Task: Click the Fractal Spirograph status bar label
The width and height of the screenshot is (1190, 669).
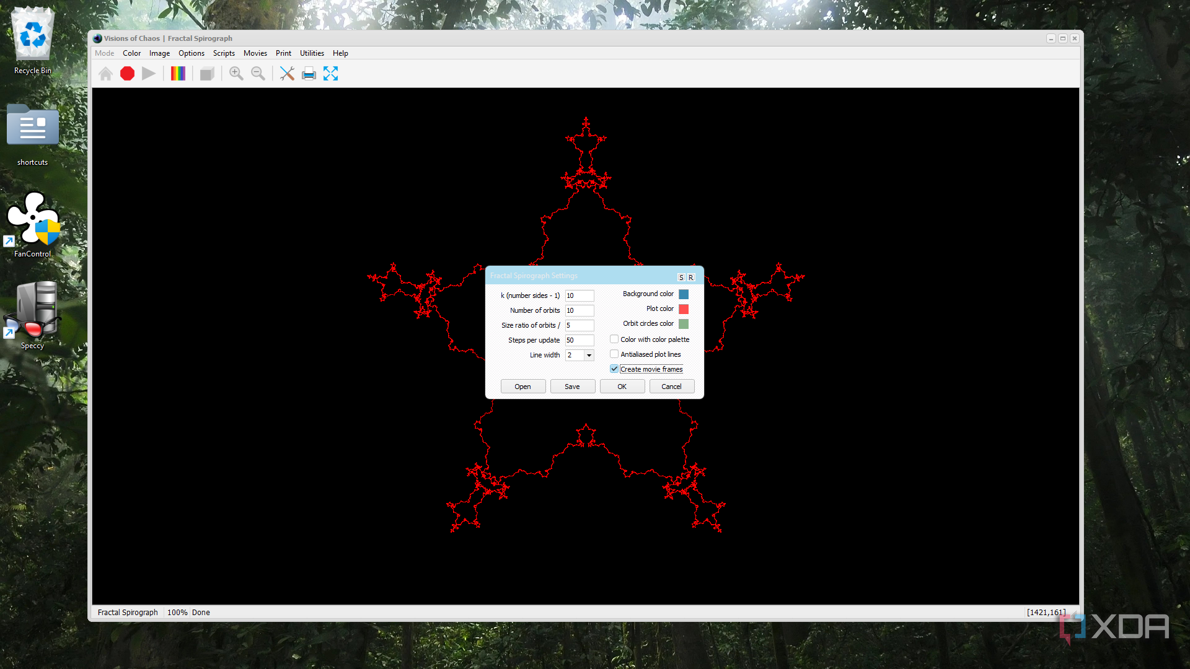Action: pyautogui.click(x=128, y=613)
